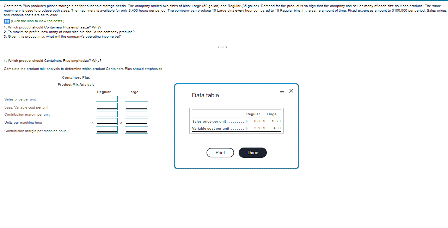Viewport: 448px width, 228px height.
Task: Click the Regular column header in the data table
Action: pos(253,114)
